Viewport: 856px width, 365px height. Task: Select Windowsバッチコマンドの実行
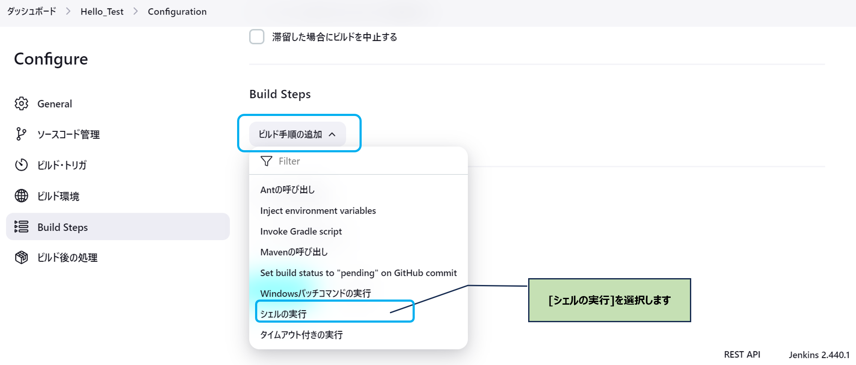358,293
